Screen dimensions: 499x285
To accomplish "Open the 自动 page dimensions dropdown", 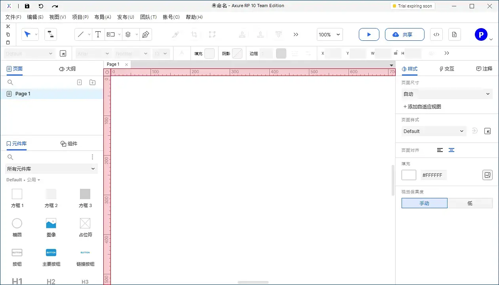I will 447,94.
